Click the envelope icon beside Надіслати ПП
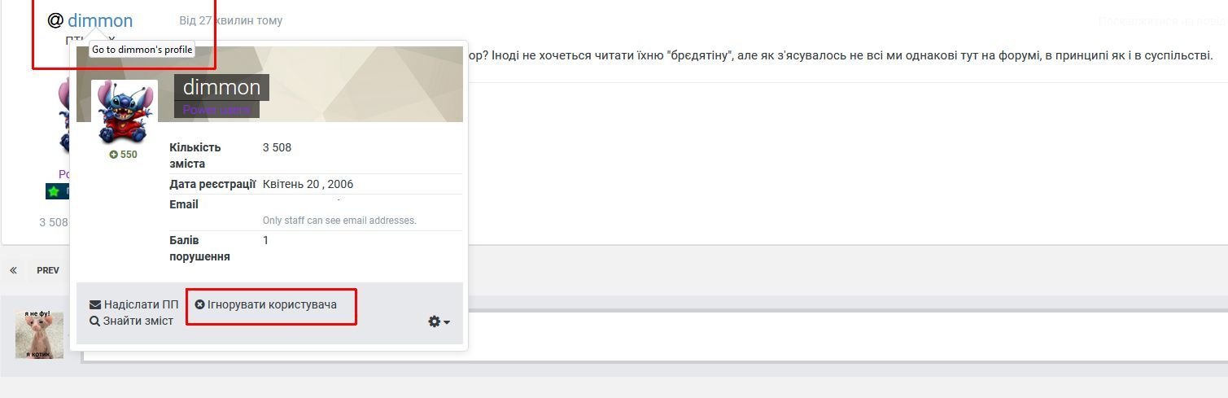 [x=95, y=304]
